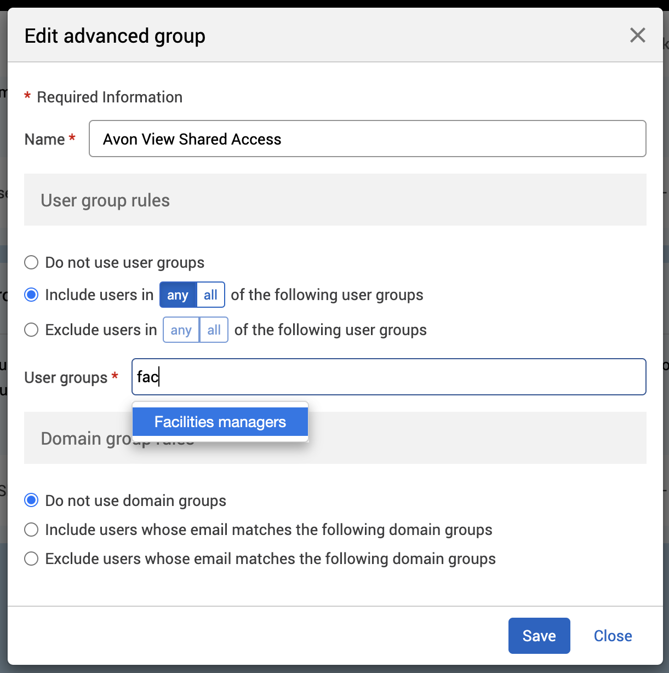Image resolution: width=669 pixels, height=673 pixels.
Task: Click the Name field label
Action: pyautogui.click(x=45, y=140)
